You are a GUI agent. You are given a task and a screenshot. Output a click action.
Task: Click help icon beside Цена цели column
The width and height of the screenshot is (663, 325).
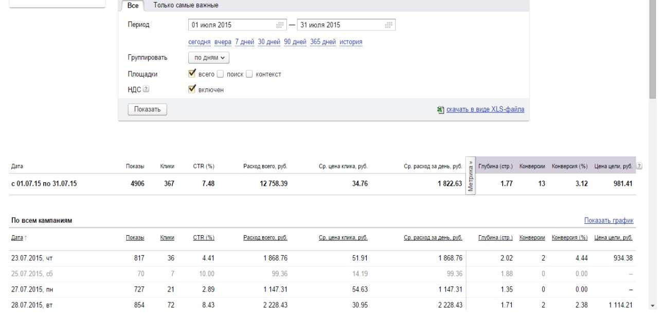pos(639,166)
